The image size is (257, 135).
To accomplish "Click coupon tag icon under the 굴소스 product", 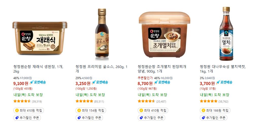I will 79,118.
